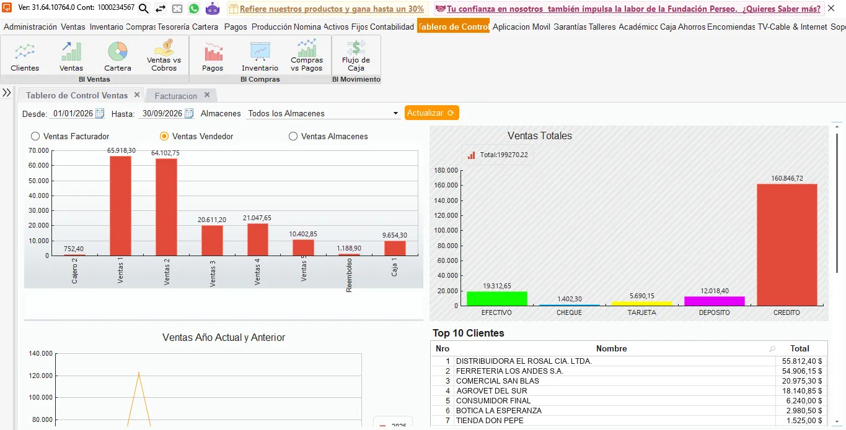This screenshot has width=846, height=430.
Task: Click the fullscreen frame icon
Action: (177, 9)
